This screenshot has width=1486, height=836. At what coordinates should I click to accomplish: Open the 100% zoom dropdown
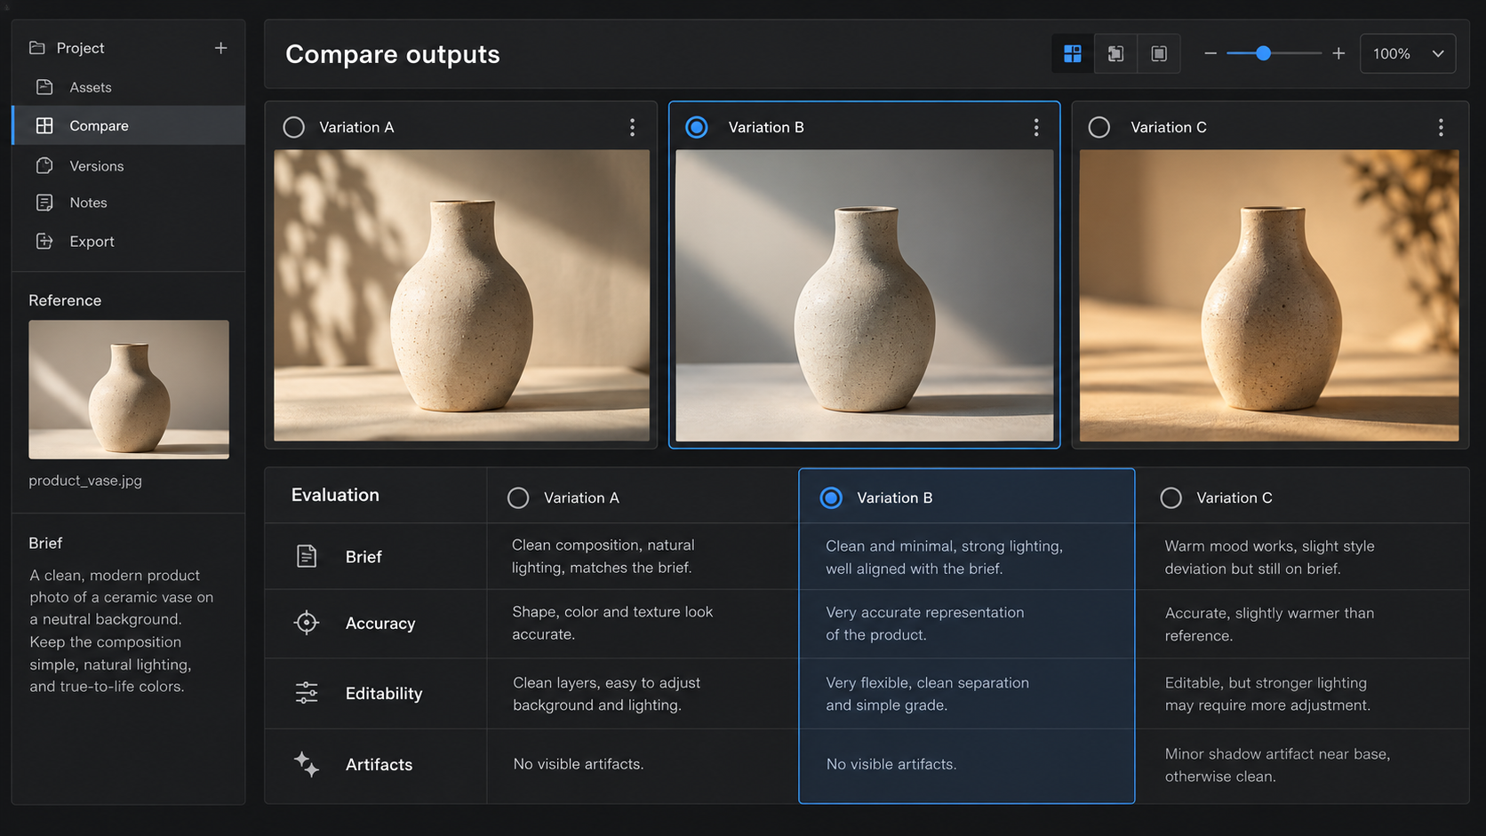coord(1408,54)
